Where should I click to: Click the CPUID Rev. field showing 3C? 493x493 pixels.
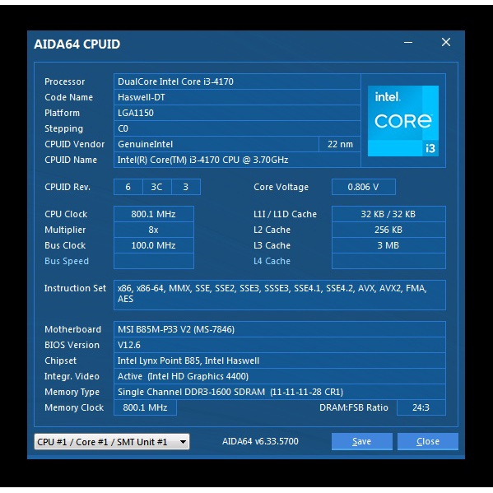click(157, 187)
